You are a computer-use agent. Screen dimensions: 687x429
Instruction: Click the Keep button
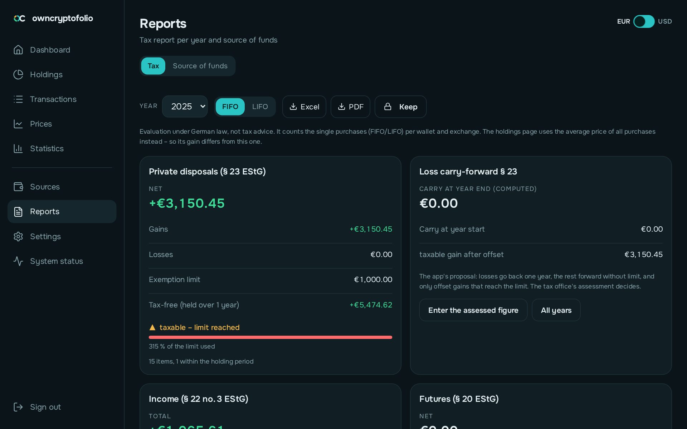coord(400,107)
